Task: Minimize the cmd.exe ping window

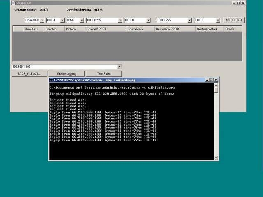Action: (206, 80)
